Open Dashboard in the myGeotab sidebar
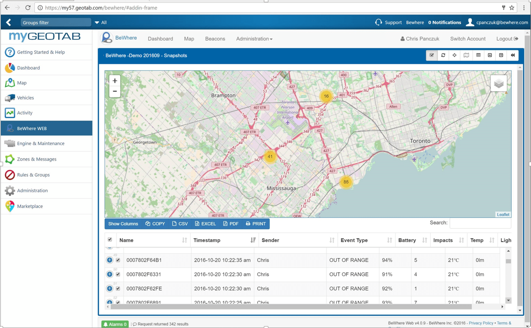This screenshot has width=531, height=328. pos(46,68)
